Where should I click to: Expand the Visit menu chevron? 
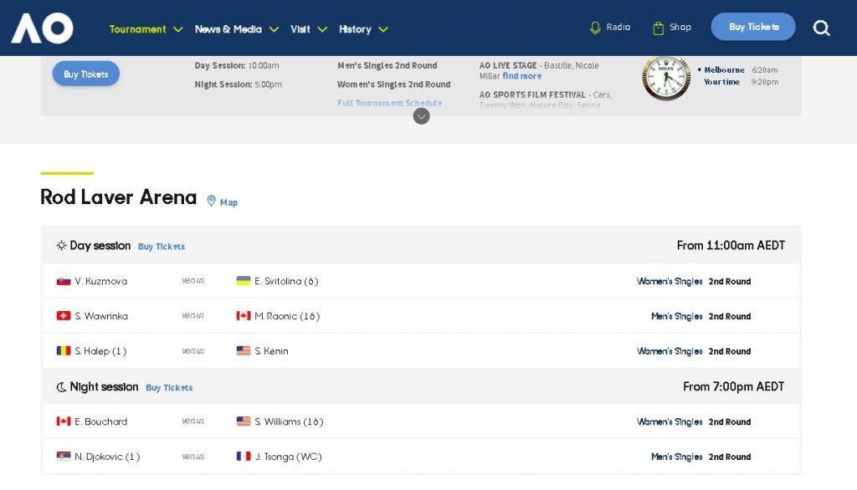pos(322,29)
